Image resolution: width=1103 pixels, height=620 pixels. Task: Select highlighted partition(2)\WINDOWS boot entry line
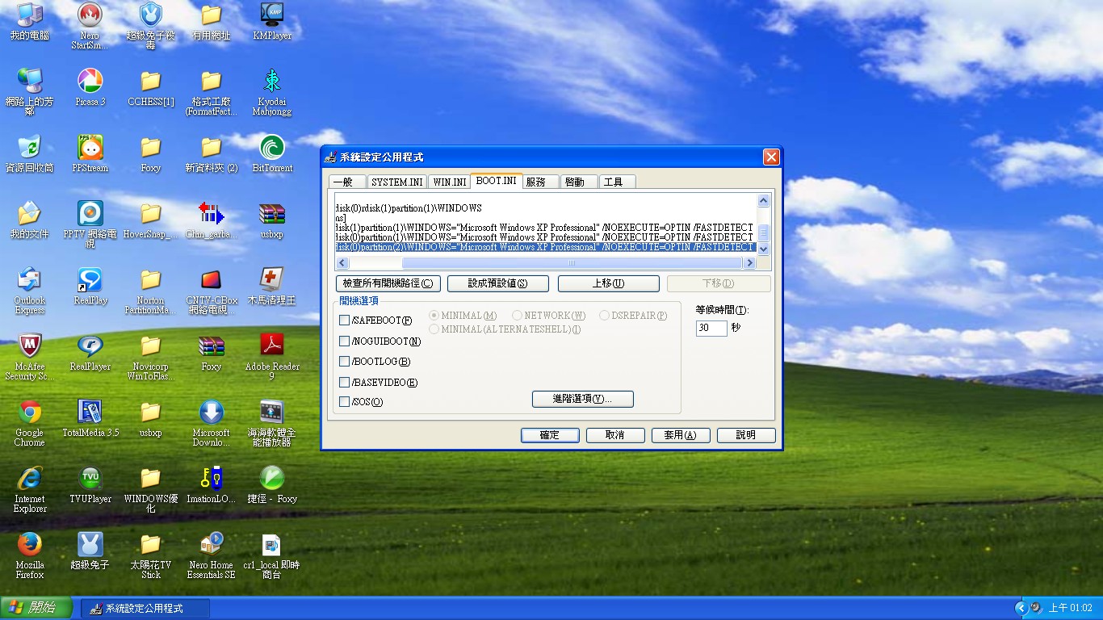[546, 247]
